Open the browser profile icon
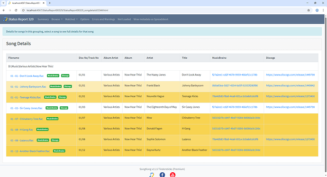Screen dimensions: 327x177 pyautogui.click(x=317, y=10)
